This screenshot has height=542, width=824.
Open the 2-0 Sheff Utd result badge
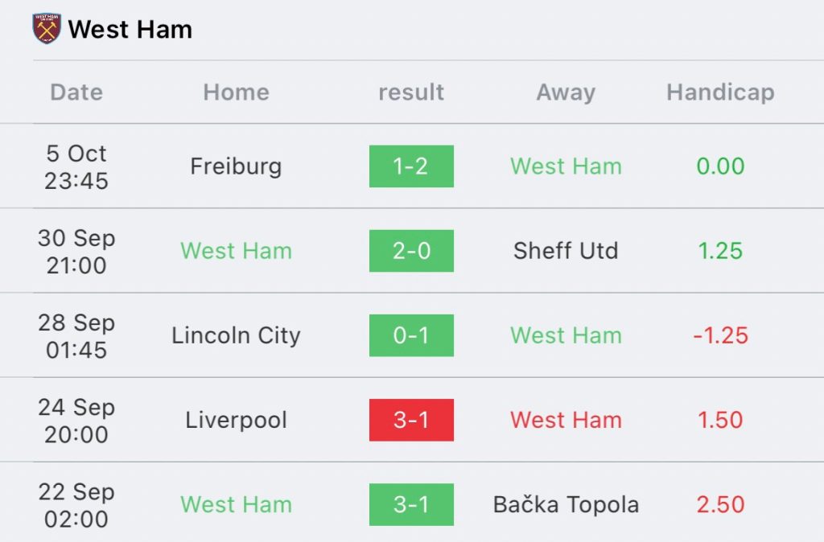pos(411,251)
